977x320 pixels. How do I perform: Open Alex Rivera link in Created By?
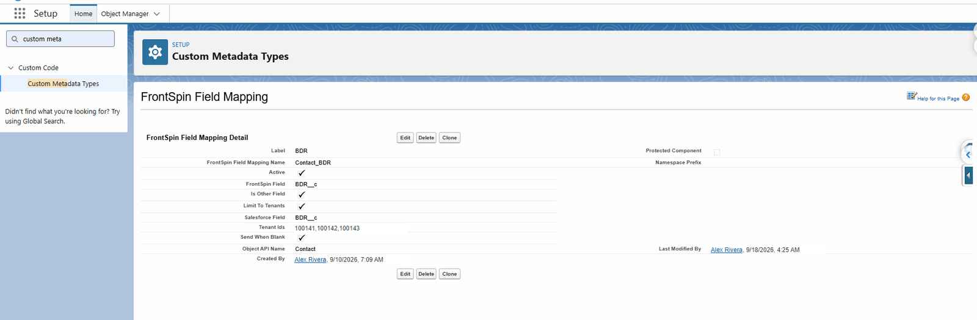(x=310, y=260)
